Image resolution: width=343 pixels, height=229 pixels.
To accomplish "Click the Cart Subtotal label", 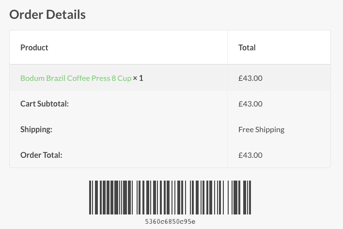I will (45, 104).
